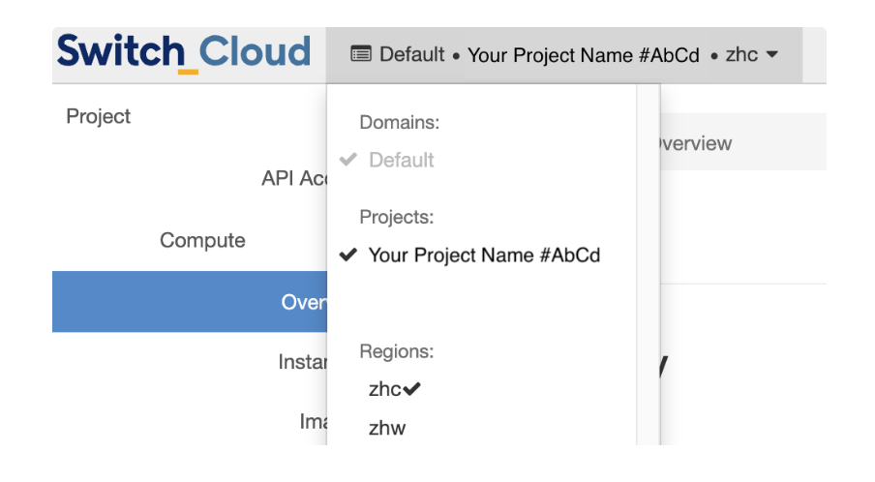Image resolution: width=875 pixels, height=482 pixels.
Task: Open the project selector list icon
Action: [360, 54]
